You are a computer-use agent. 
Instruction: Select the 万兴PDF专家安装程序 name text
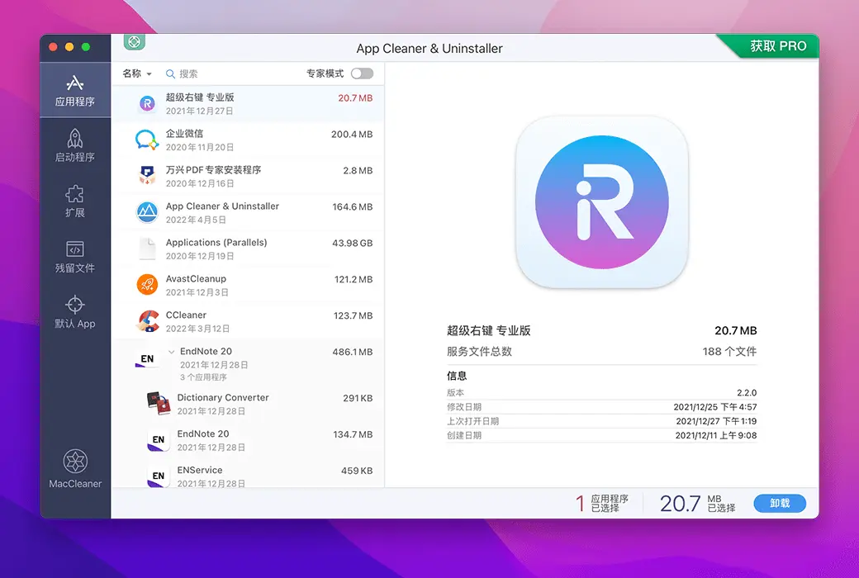(x=214, y=170)
